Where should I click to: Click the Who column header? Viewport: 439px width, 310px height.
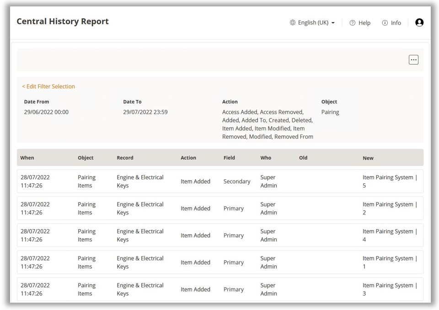pyautogui.click(x=266, y=158)
